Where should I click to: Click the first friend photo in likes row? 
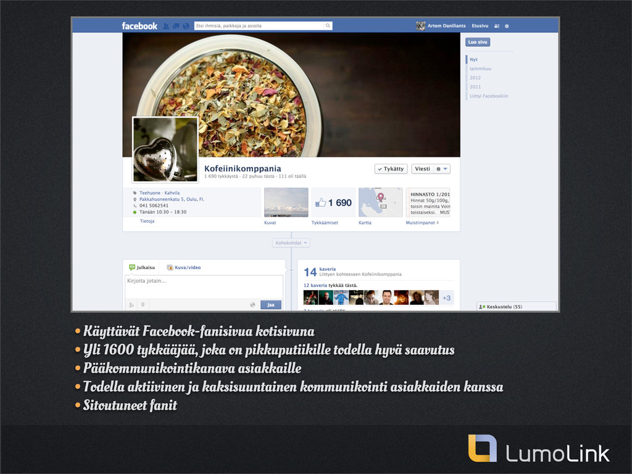pos(310,298)
